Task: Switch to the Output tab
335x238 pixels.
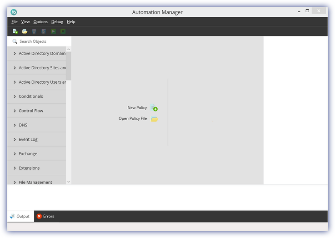Action: pyautogui.click(x=21, y=216)
